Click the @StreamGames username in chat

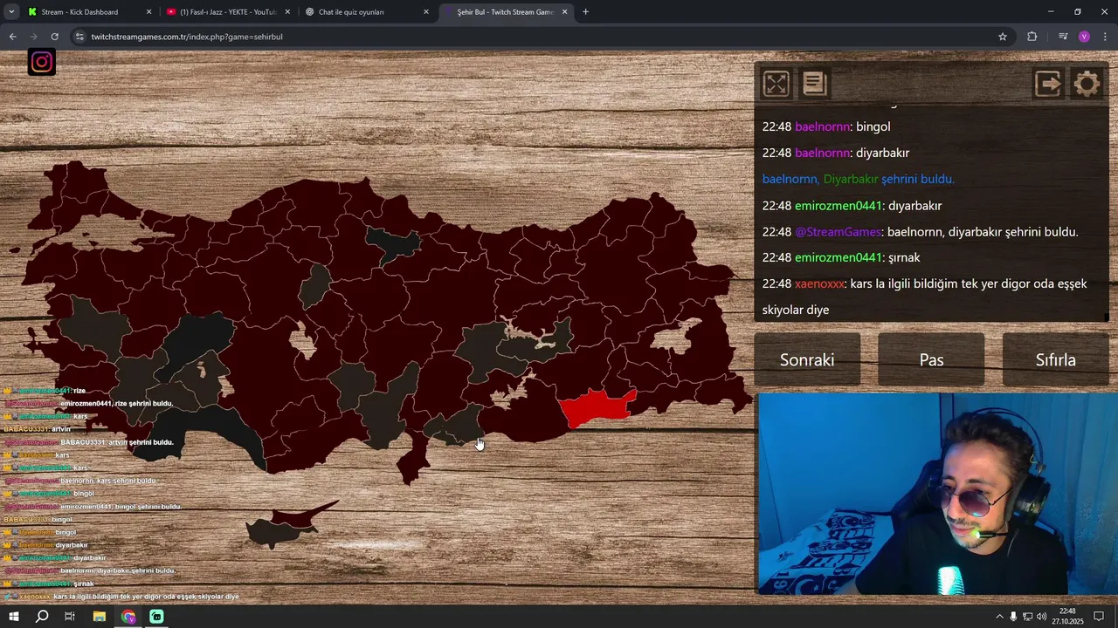tap(838, 232)
